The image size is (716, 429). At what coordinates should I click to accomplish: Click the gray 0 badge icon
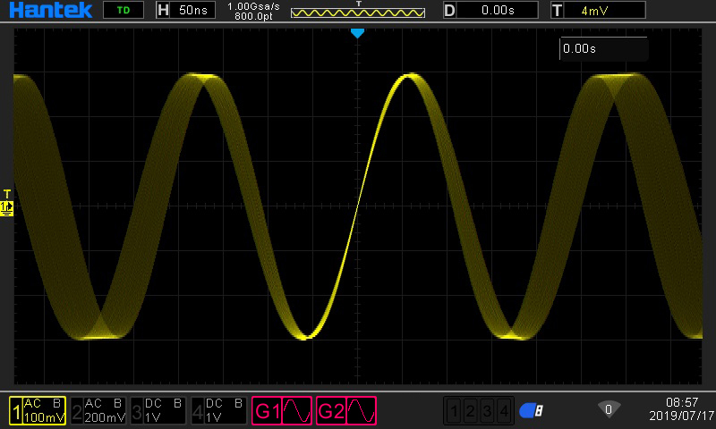click(x=609, y=409)
